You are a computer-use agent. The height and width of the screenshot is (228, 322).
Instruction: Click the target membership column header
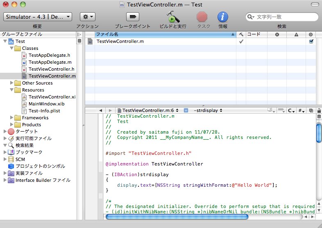click(311, 34)
